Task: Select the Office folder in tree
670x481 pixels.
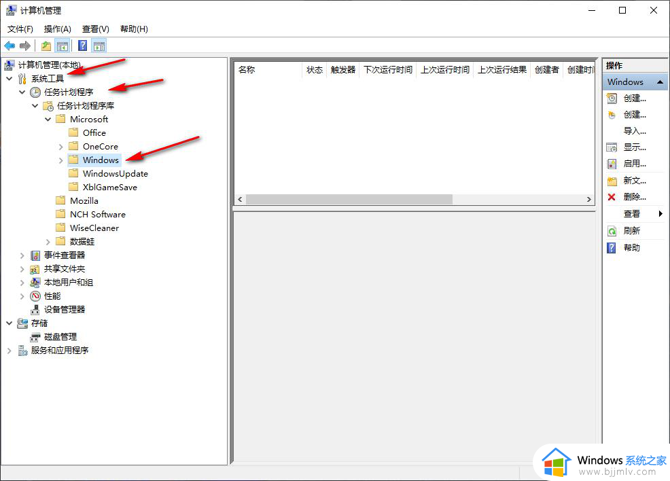Action: point(94,133)
